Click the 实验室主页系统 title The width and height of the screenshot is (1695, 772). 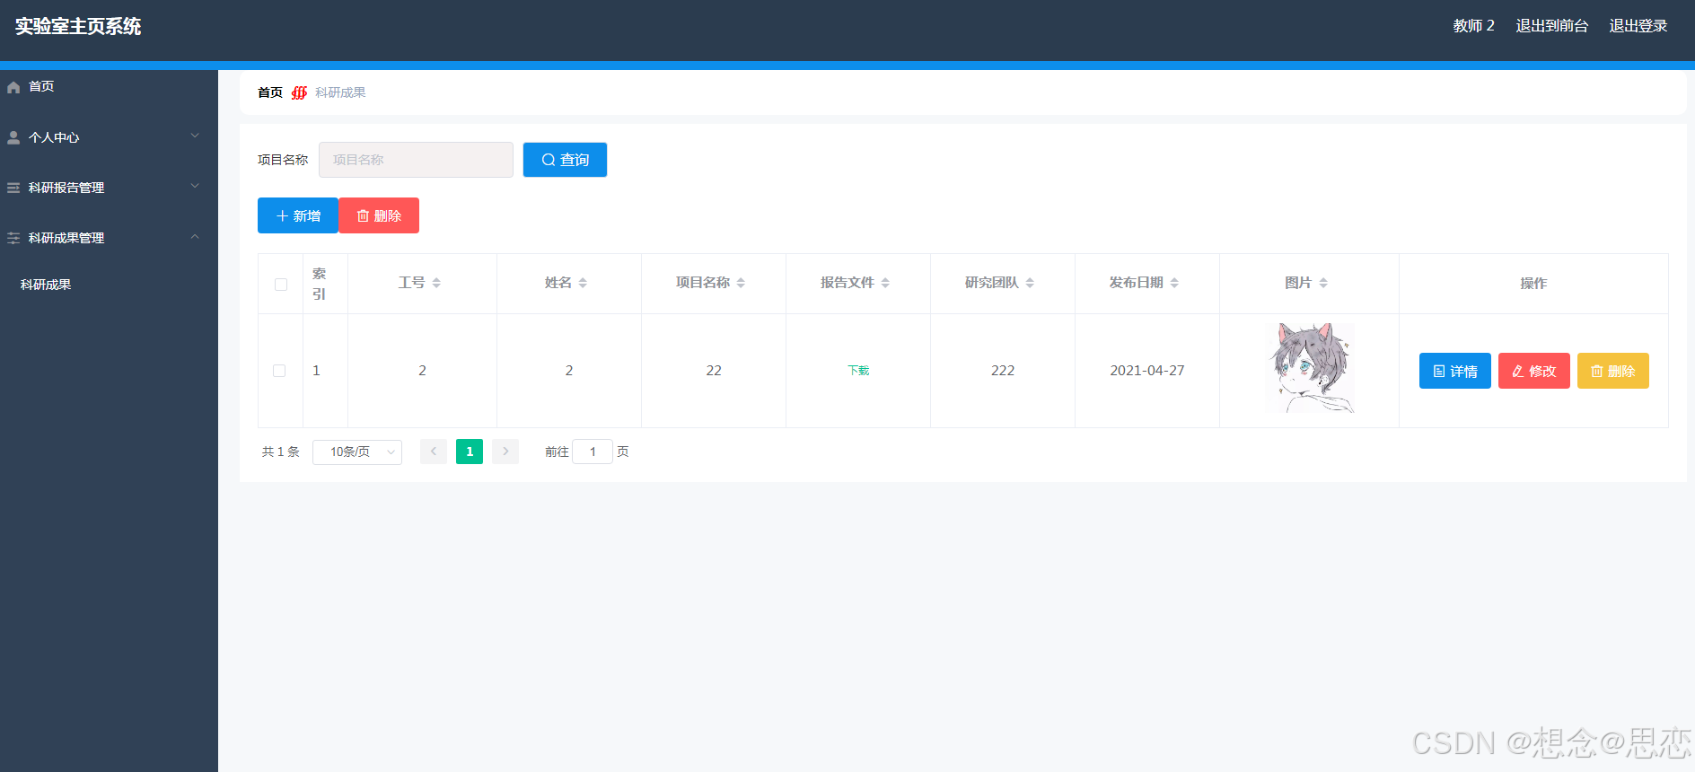[78, 27]
